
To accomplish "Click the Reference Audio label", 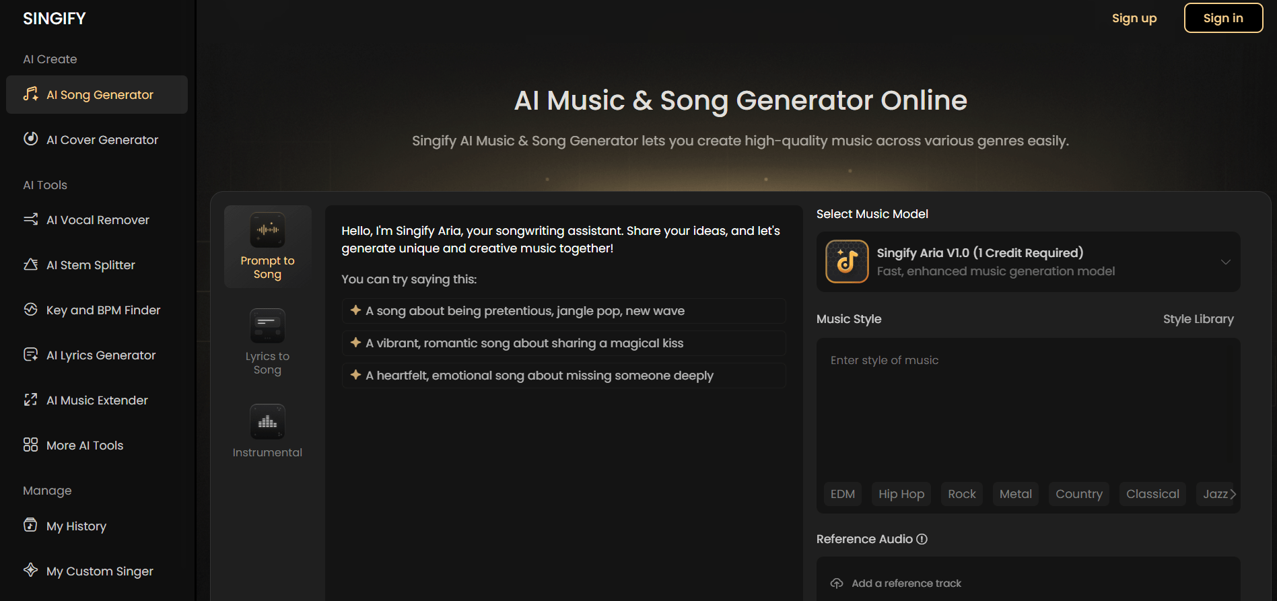I will pos(864,539).
